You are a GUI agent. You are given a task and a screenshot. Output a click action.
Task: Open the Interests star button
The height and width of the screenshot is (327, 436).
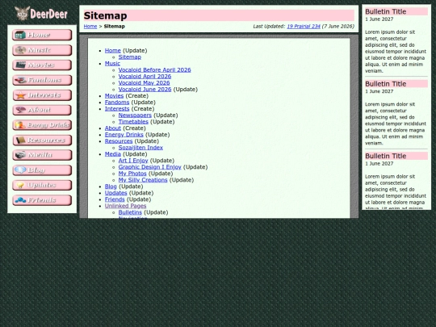(x=42, y=95)
